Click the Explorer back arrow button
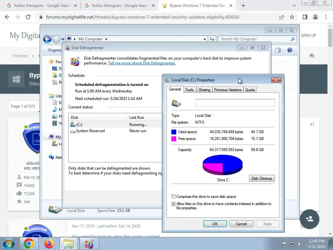This screenshot has height=250, width=333. click(47, 39)
